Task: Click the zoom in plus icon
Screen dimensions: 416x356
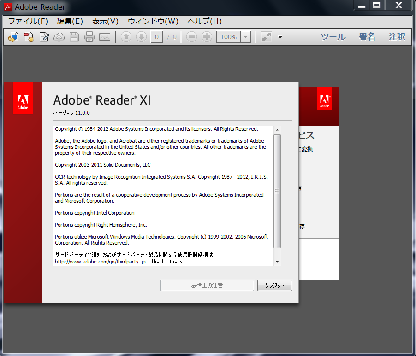Action: tap(207, 36)
